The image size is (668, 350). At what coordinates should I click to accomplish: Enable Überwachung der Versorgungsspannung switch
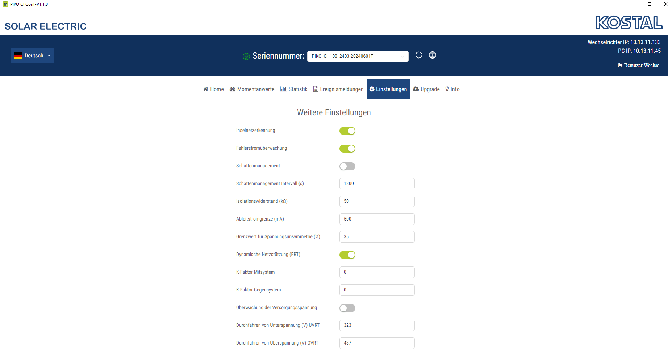point(347,308)
